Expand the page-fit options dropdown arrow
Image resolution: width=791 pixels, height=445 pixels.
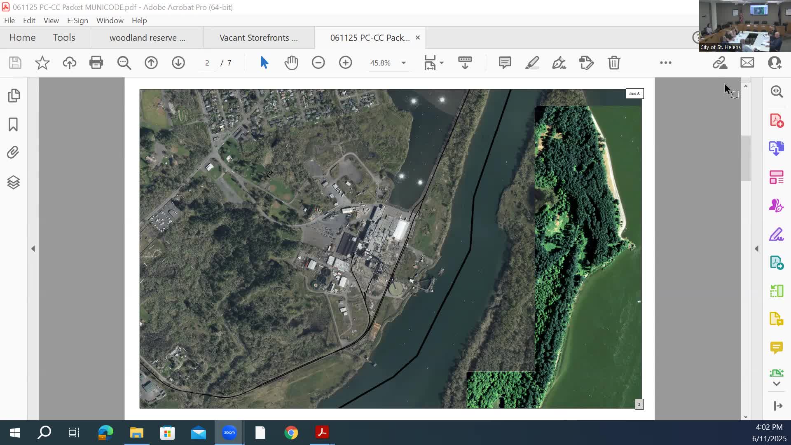point(442,63)
